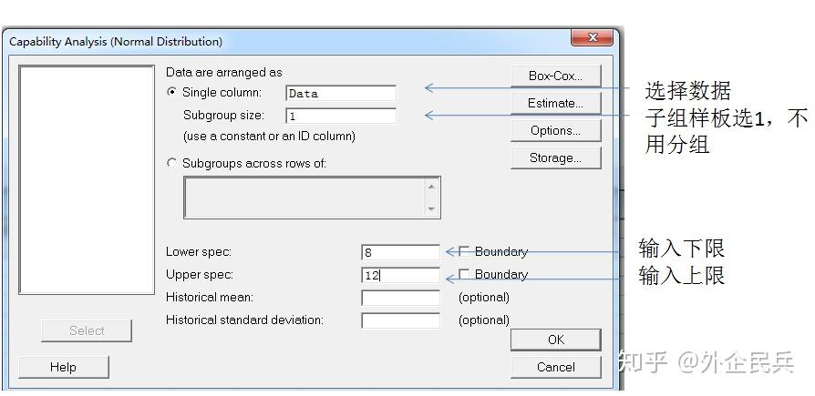Viewport: 815px width, 396px height.
Task: Click into the Lower spec field
Action: point(401,252)
